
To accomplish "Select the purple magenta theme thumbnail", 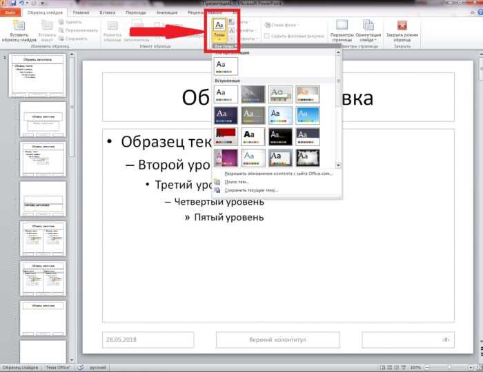I will pos(226,158).
